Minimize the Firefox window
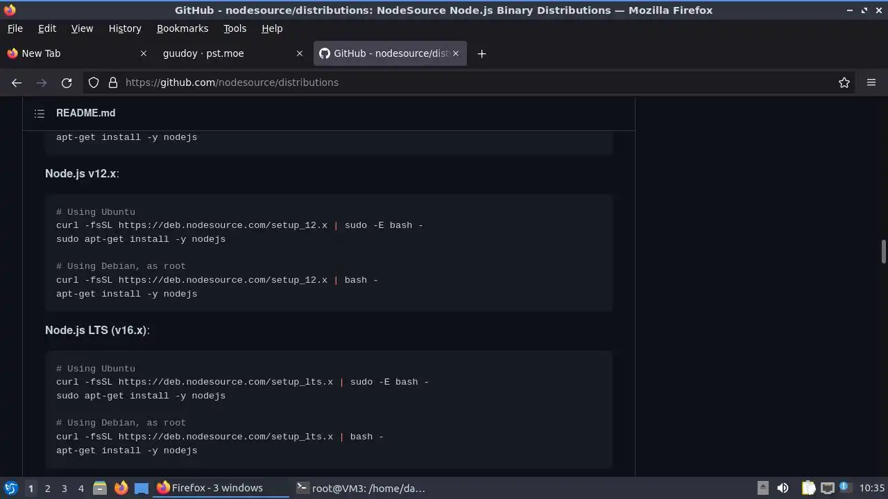Screen dimensions: 888x499 (850, 10)
